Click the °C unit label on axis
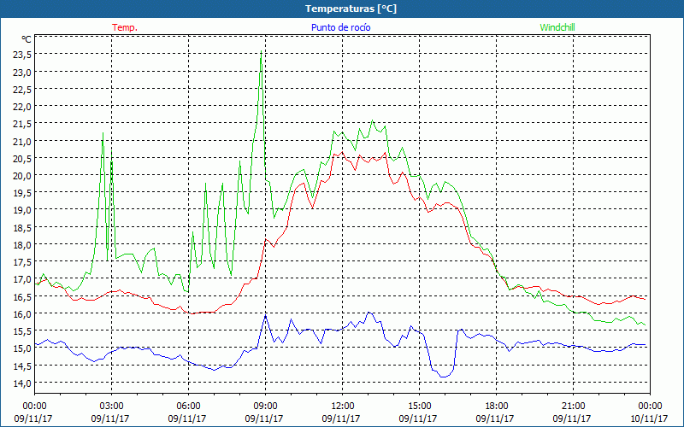 coord(27,39)
